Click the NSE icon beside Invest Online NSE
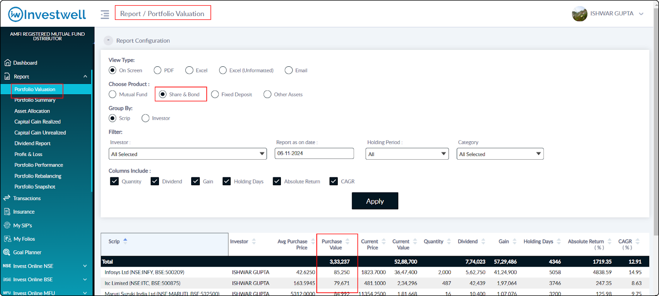Viewport: 659px width, 296px height. pos(7,266)
